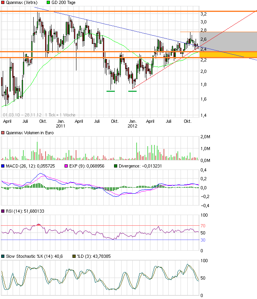Click the gray shaded resistance zone
Image resolution: width=257 pixels, height=299 pixels.
(x=228, y=41)
